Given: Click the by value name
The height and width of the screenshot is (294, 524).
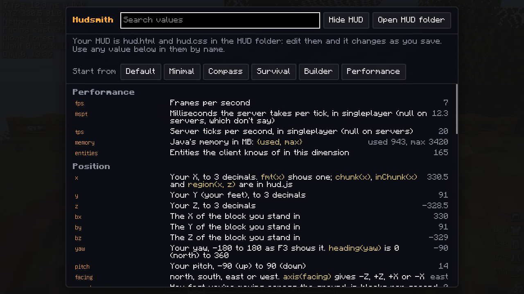Looking at the screenshot, I should (x=78, y=227).
